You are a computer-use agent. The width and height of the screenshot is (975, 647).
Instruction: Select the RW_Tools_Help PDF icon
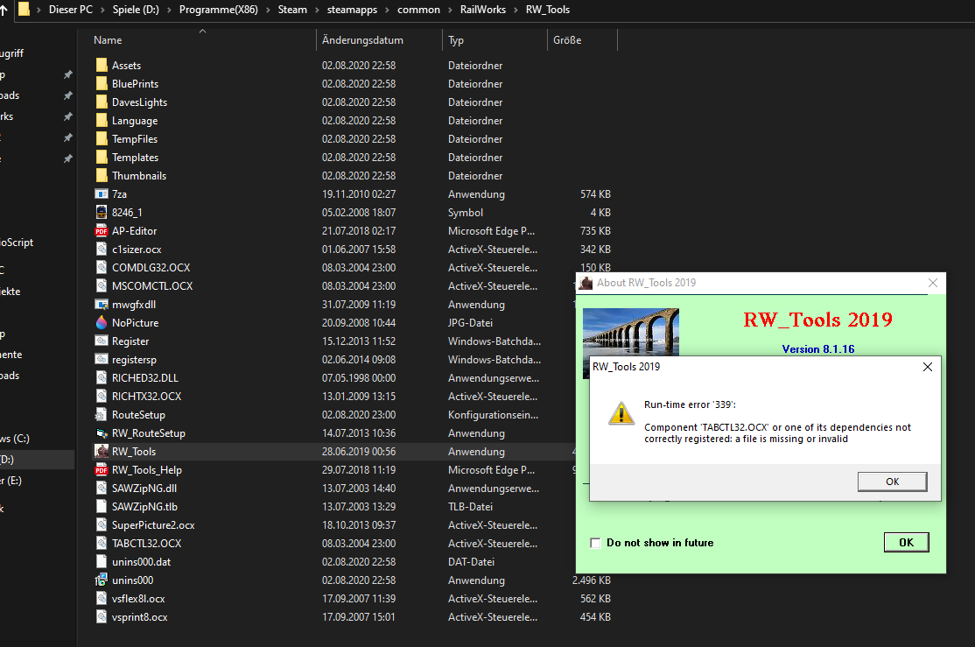pos(102,469)
